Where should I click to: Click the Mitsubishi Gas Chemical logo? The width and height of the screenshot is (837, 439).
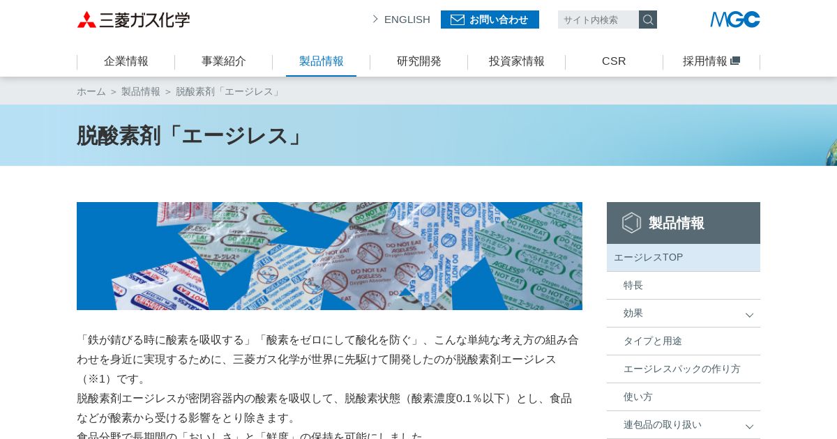click(133, 20)
